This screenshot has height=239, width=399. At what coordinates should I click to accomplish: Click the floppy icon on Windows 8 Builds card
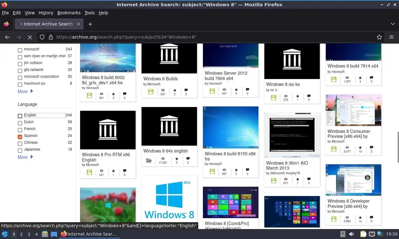[x=151, y=91]
